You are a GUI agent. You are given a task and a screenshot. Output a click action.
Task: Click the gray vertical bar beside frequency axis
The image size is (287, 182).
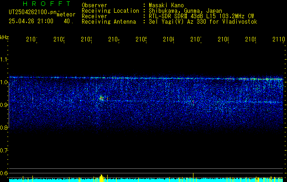coord(9,105)
